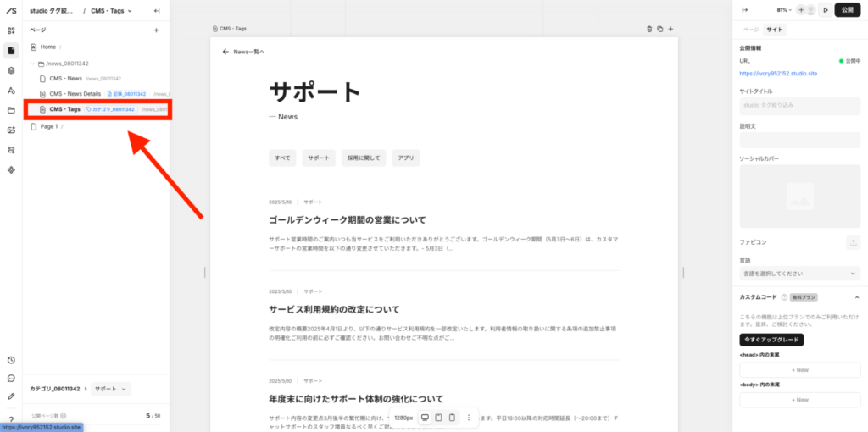
Task: Switch to the ページ tab
Action: (751, 30)
